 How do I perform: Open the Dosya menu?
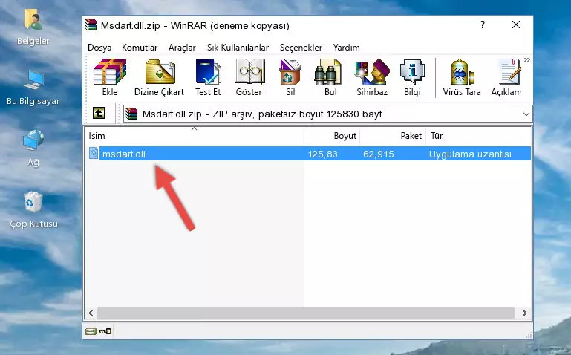tap(99, 48)
